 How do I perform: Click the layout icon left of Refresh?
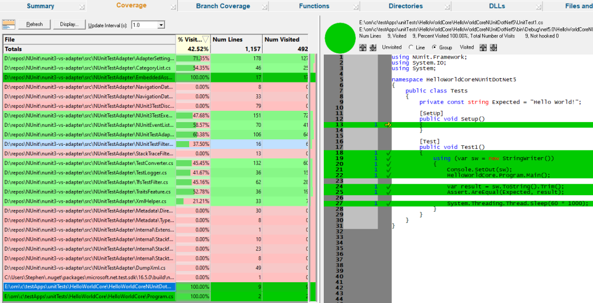(8, 24)
